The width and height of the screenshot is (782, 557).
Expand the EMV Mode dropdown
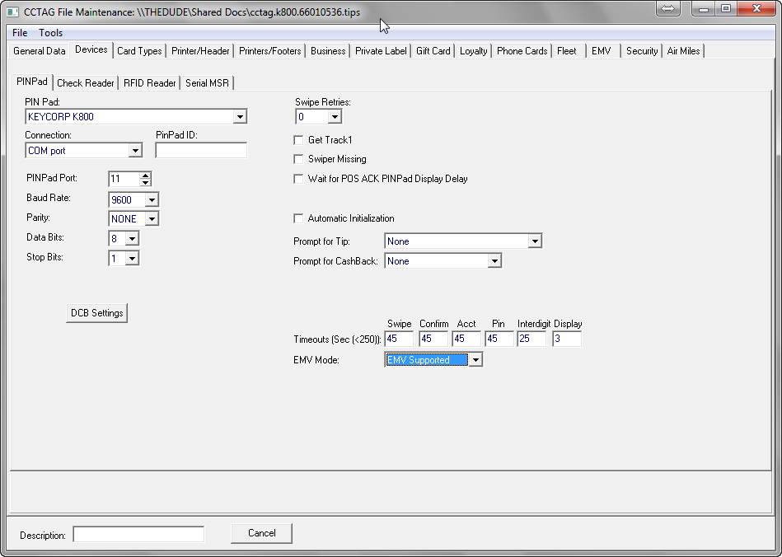[475, 360]
